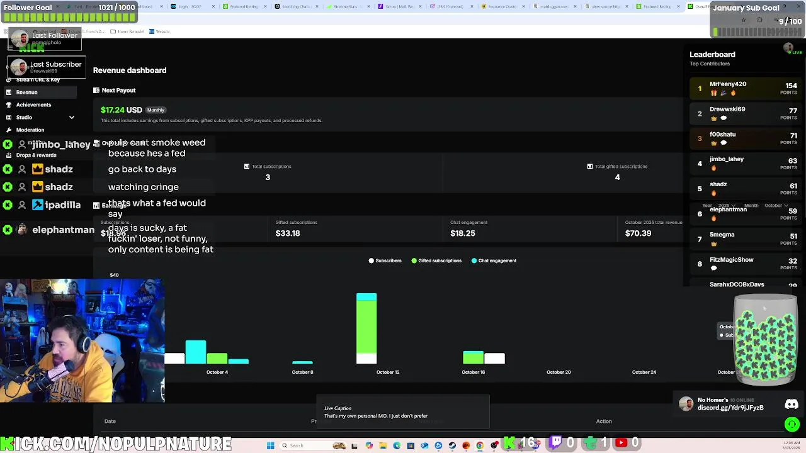Click the $17.24 USD payout amount
Image resolution: width=806 pixels, height=453 pixels.
(x=122, y=110)
